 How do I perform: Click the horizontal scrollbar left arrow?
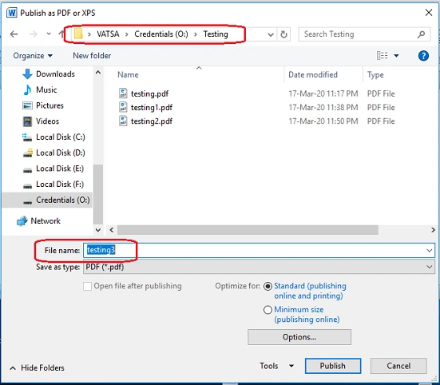click(x=112, y=230)
